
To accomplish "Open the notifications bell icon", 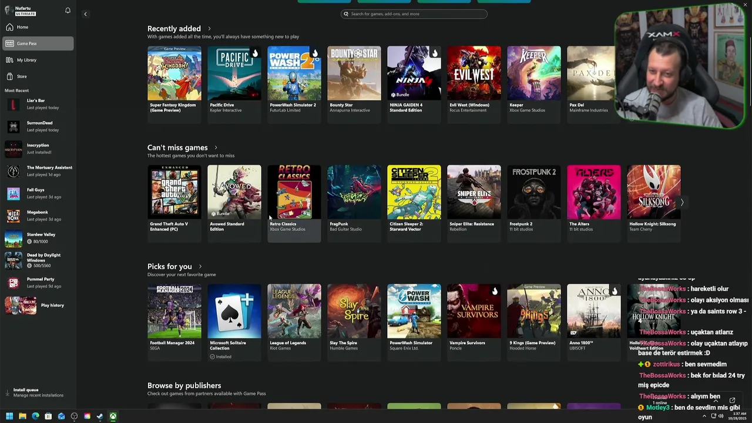I will pos(68,11).
